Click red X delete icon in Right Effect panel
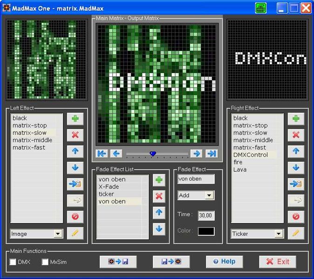 [296, 135]
